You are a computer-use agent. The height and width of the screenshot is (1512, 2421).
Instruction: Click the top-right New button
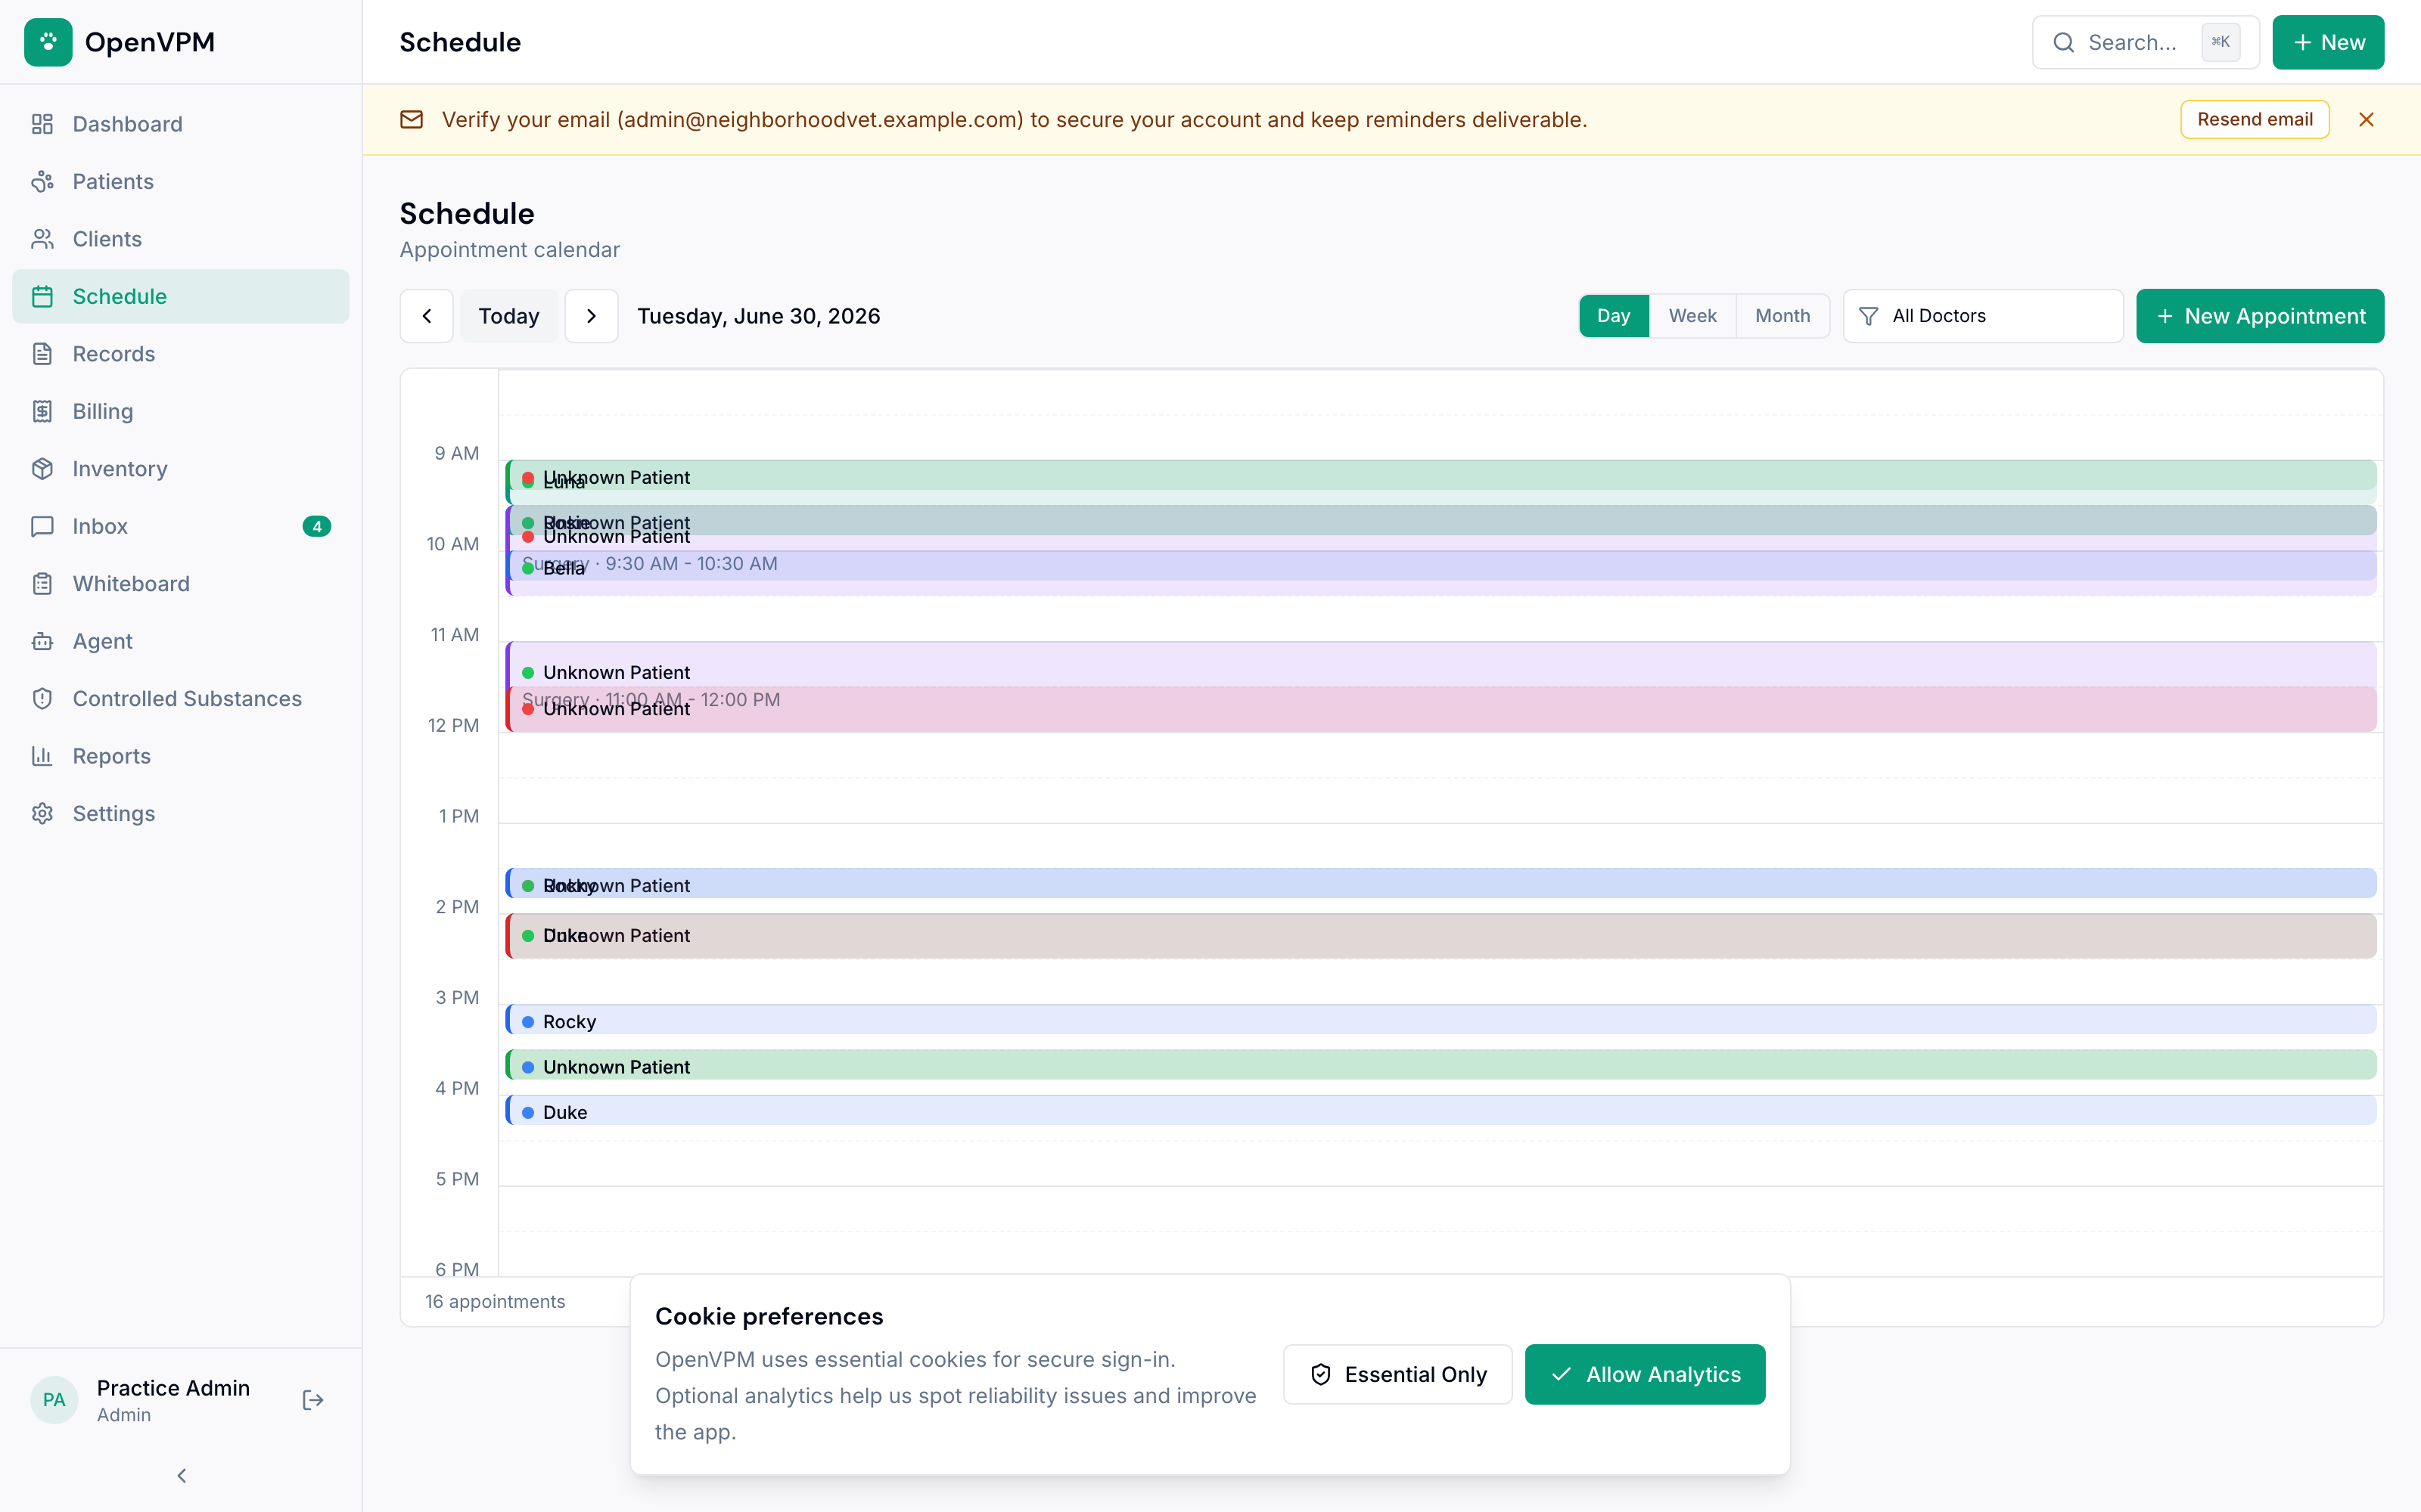2328,42
